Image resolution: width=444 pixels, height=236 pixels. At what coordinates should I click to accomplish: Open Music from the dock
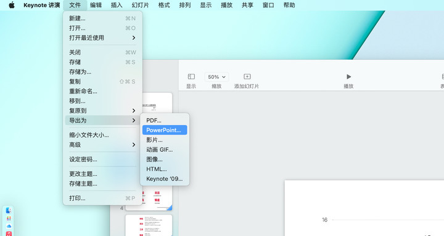click(9, 234)
